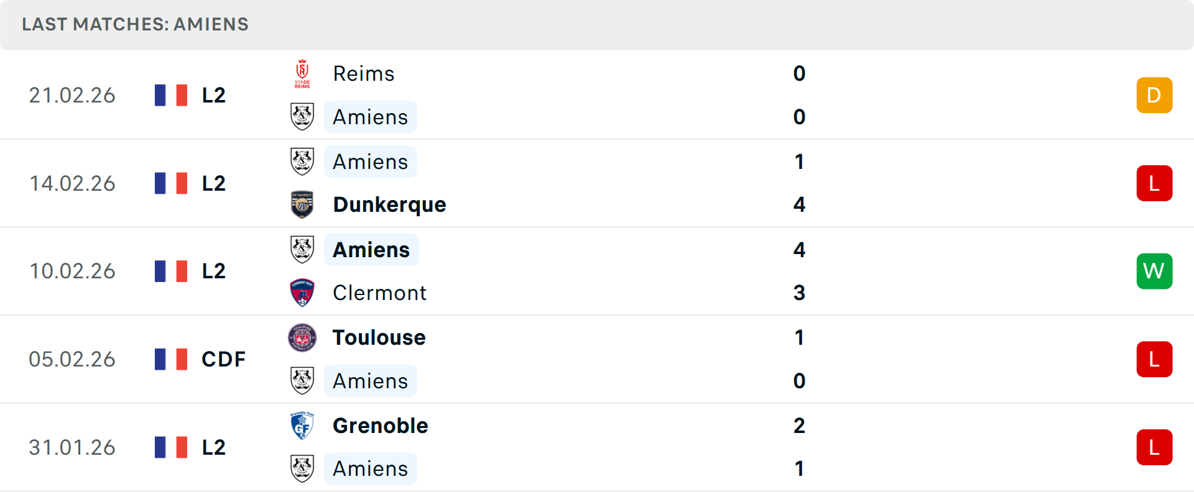Click the Amiens logo beside Reims match
The image size is (1194, 492).
point(302,117)
